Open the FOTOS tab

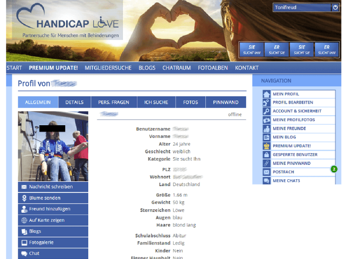pos(191,102)
